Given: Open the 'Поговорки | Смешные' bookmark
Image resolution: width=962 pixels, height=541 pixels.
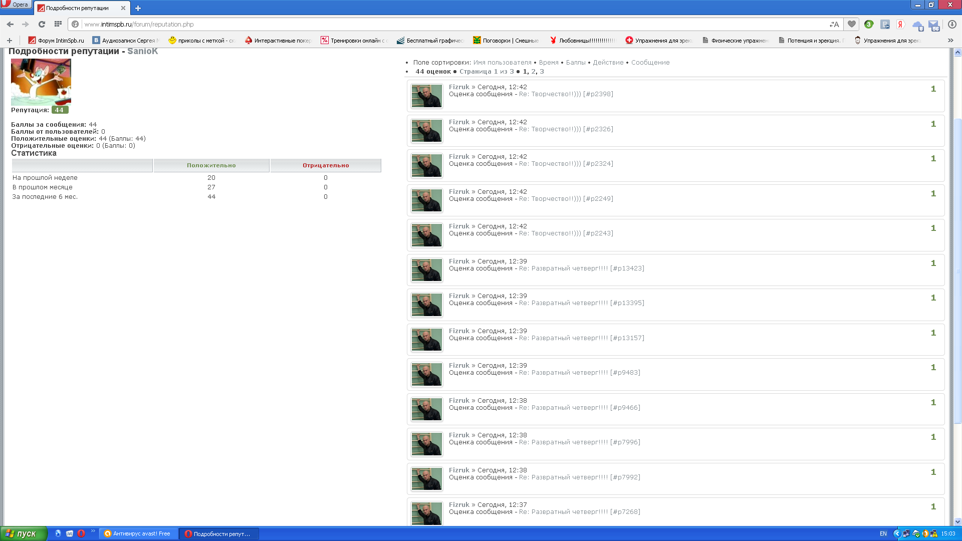Looking at the screenshot, I should [506, 41].
